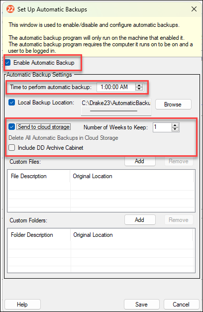Click File Description column header
This screenshot has width=203, height=312.
pos(39,176)
